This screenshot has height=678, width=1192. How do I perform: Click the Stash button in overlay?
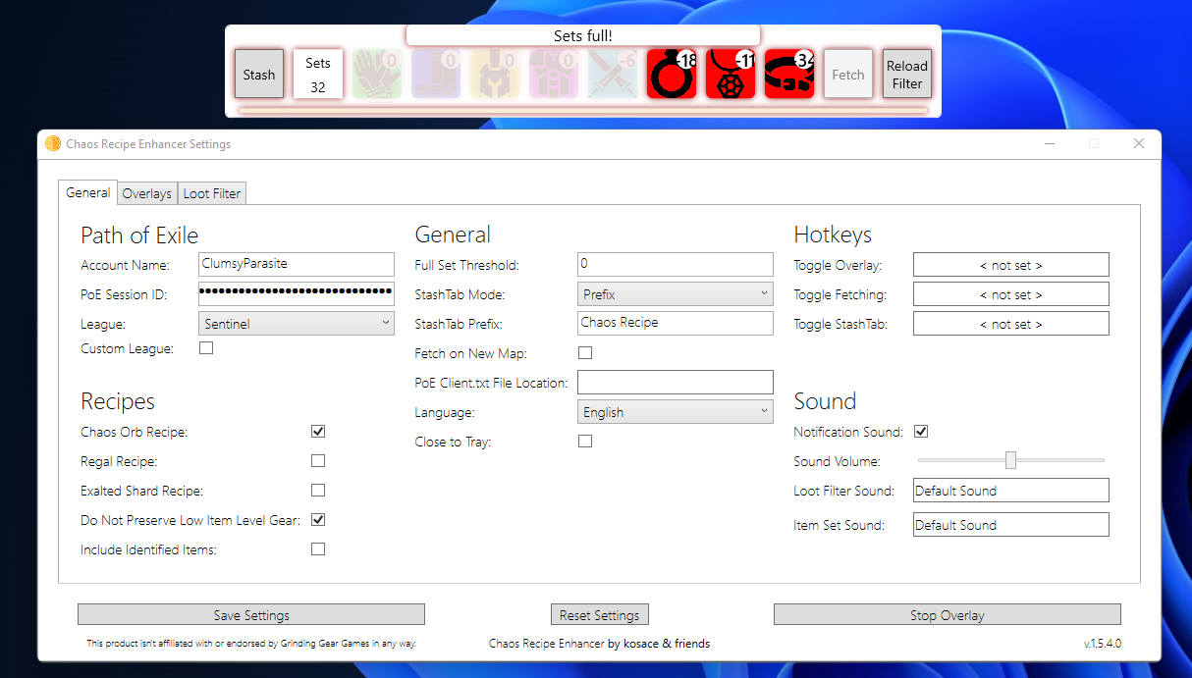(259, 74)
